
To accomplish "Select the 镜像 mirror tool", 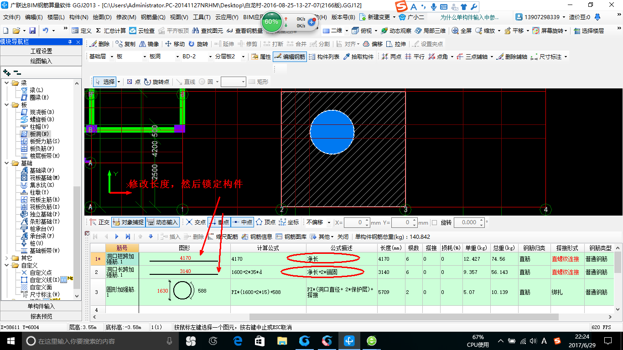I will pos(149,44).
